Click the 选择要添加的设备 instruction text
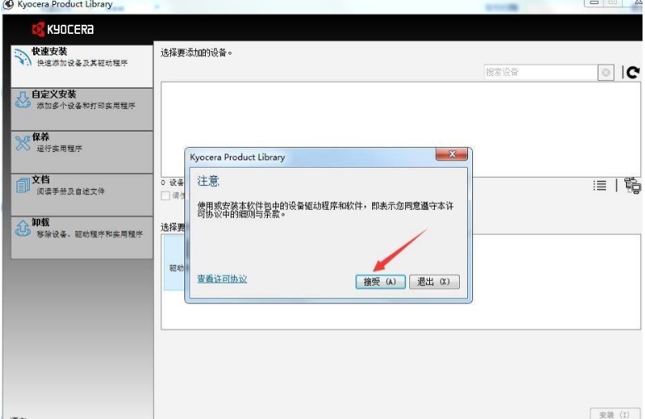Viewport: 645px width, 419px height. (196, 53)
